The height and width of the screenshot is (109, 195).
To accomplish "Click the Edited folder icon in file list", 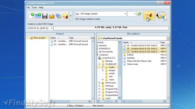I will pos(125,55).
